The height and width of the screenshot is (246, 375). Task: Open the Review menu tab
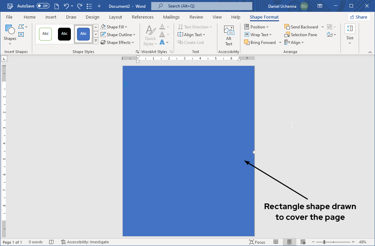point(196,17)
